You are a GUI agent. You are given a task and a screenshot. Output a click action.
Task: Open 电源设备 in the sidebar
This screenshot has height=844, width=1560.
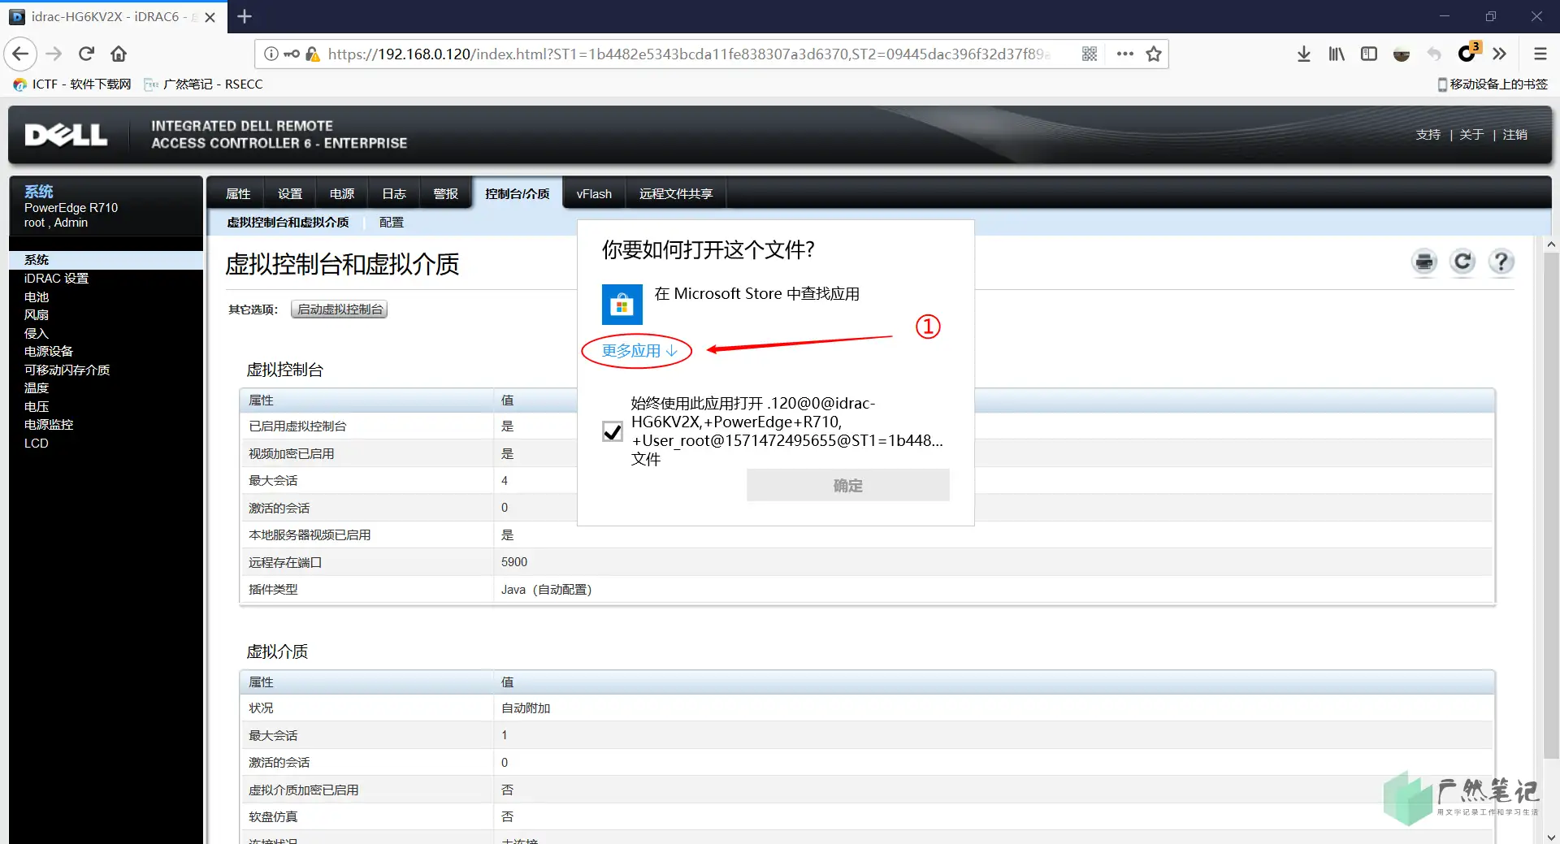(49, 352)
